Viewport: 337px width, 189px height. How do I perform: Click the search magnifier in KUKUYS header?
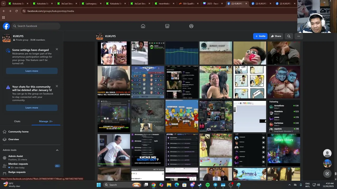[x=289, y=36]
